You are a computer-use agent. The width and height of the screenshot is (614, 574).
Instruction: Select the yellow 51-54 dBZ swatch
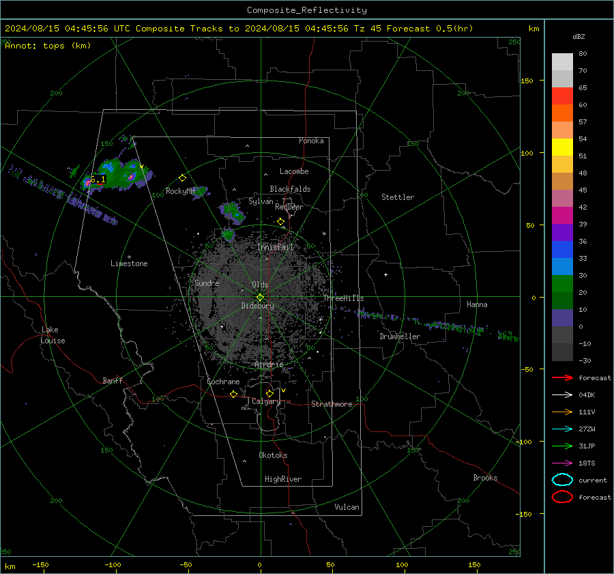coord(562,147)
